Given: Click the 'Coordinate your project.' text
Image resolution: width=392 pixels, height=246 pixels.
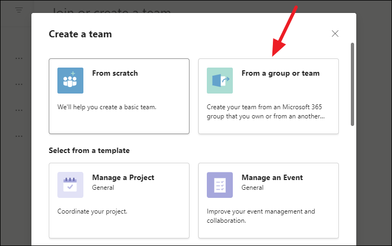Looking at the screenshot, I should (x=92, y=211).
